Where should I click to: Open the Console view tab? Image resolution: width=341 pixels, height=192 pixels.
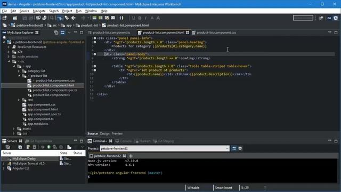[124, 141]
